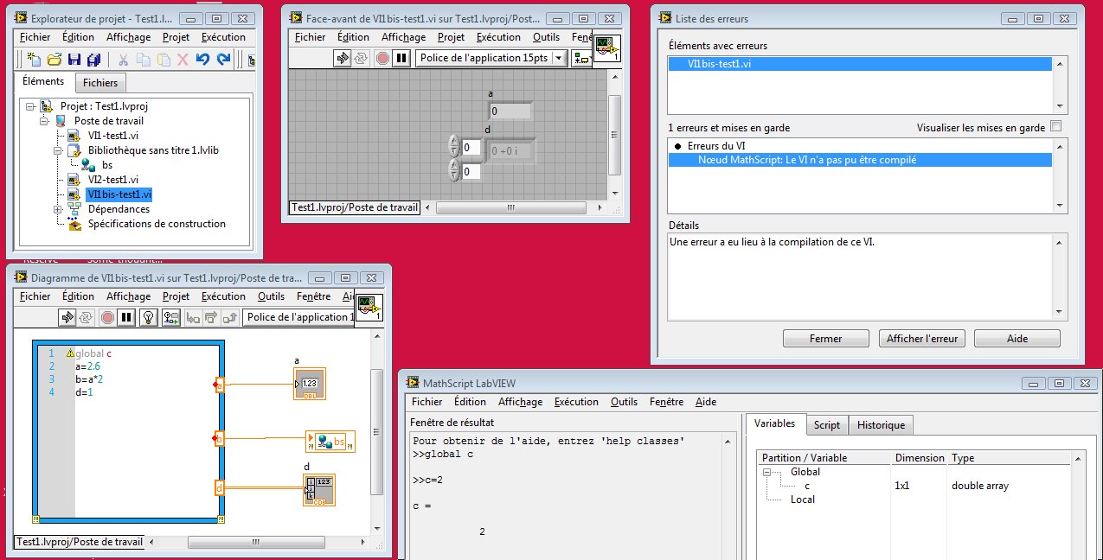
Task: Click Aide button in Liste des erreurs
Action: coord(1017,339)
